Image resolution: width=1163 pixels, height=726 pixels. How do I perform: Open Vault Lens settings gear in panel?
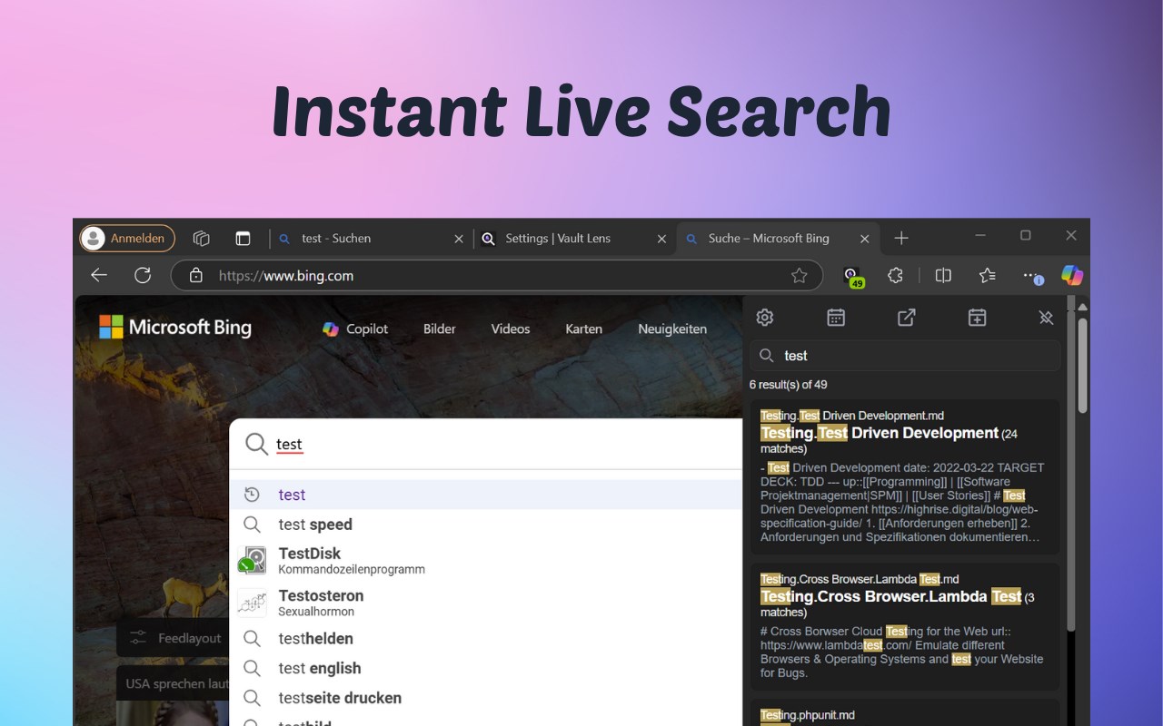click(x=765, y=318)
